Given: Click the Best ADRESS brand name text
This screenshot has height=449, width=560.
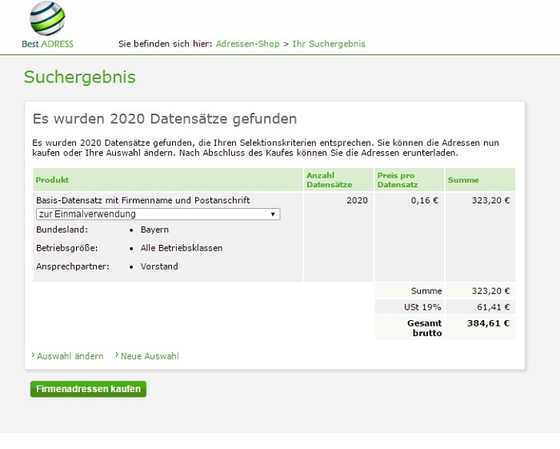Looking at the screenshot, I should tap(48, 44).
